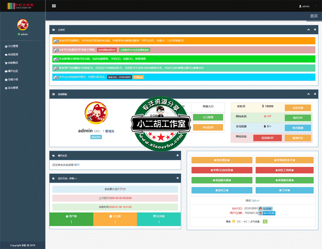Click the 购买VIP button
Image resolution: width=322 pixels, height=249 pixels.
pos(297,118)
